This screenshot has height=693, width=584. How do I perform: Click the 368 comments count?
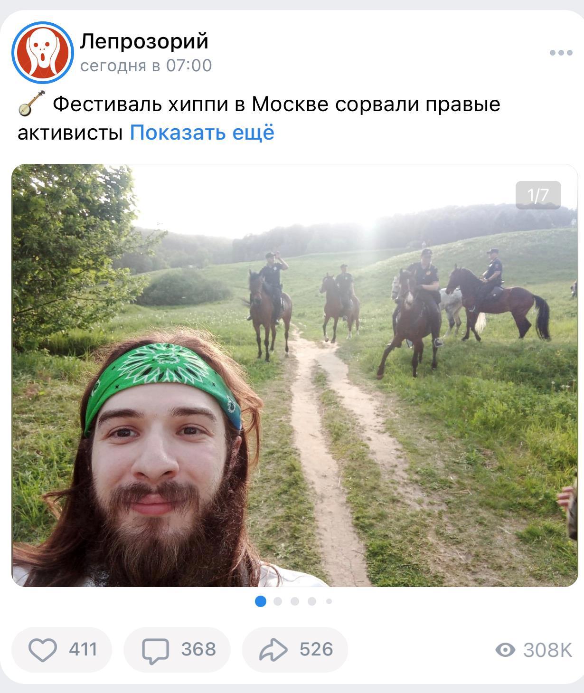tap(198, 649)
